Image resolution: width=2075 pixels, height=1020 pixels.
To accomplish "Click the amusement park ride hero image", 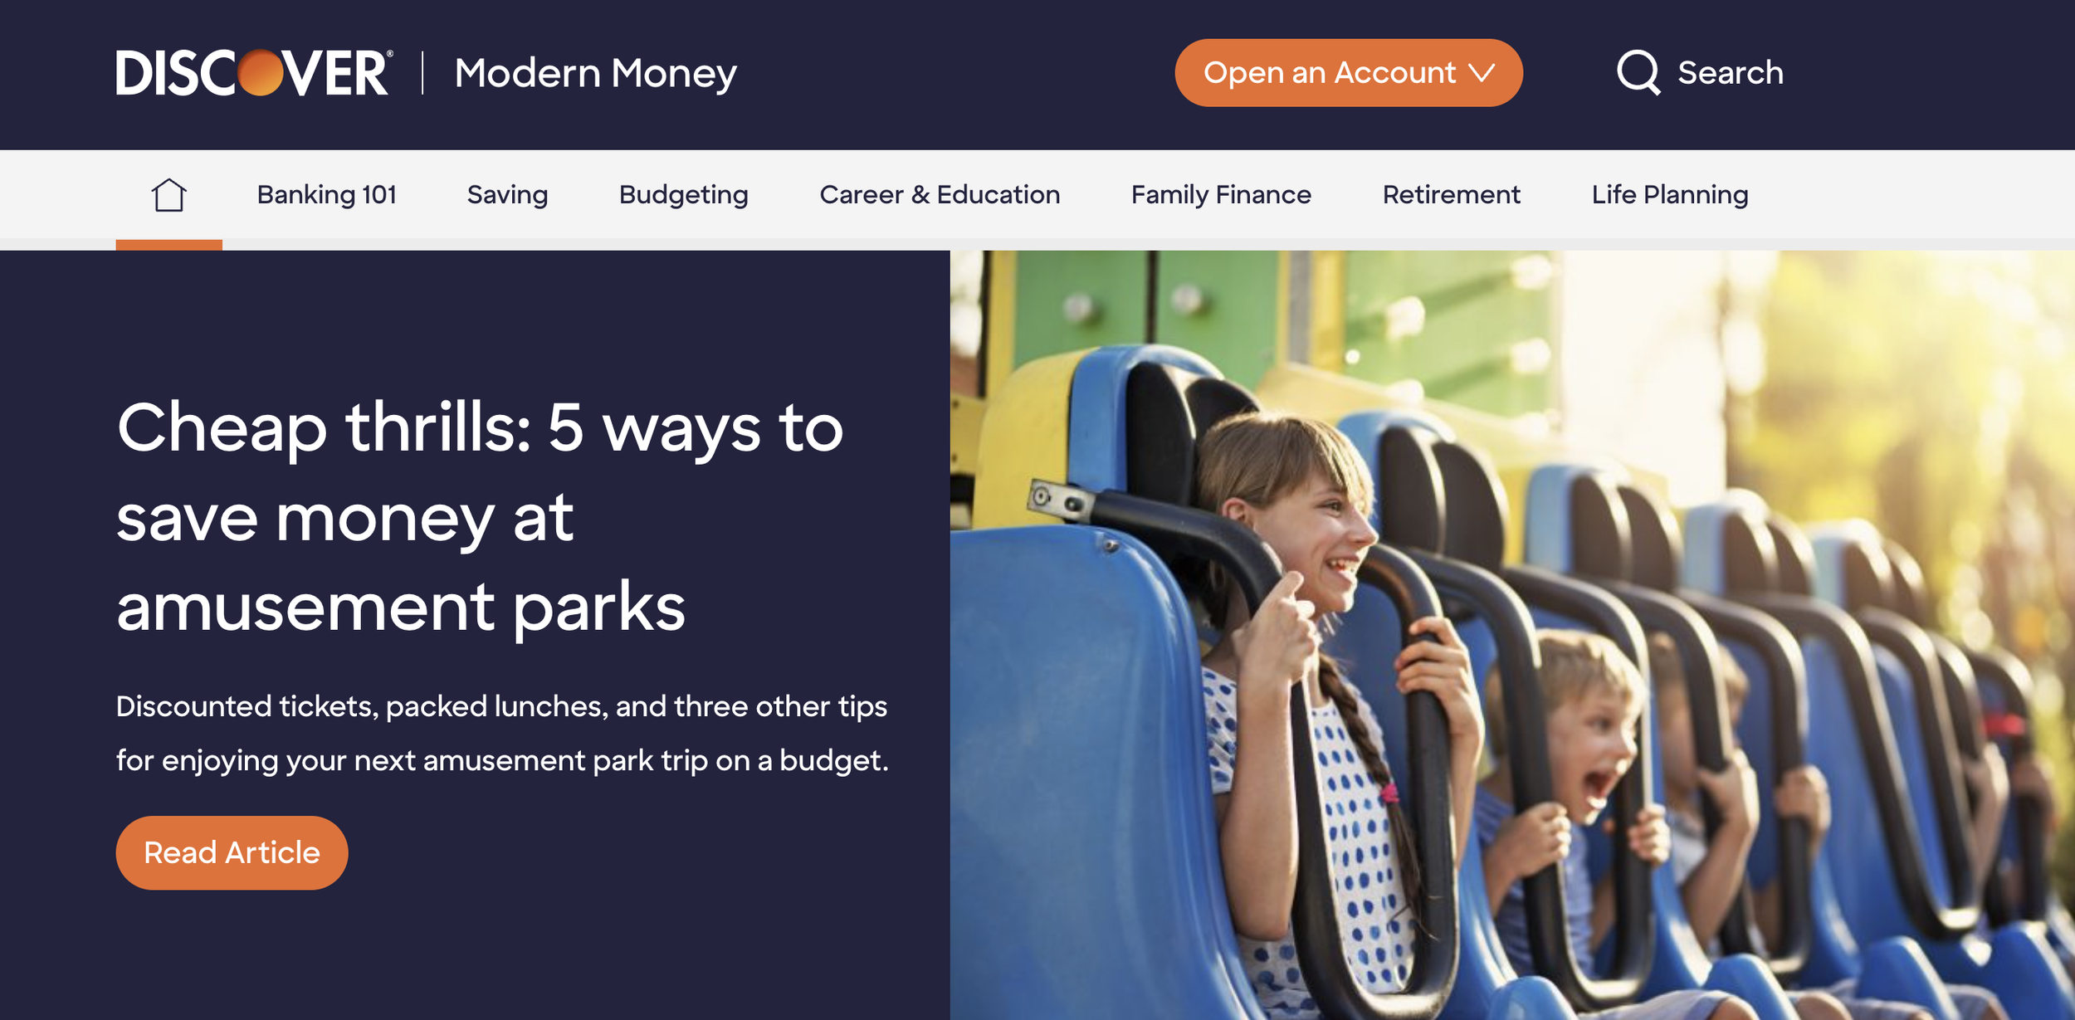I will pyautogui.click(x=1512, y=635).
